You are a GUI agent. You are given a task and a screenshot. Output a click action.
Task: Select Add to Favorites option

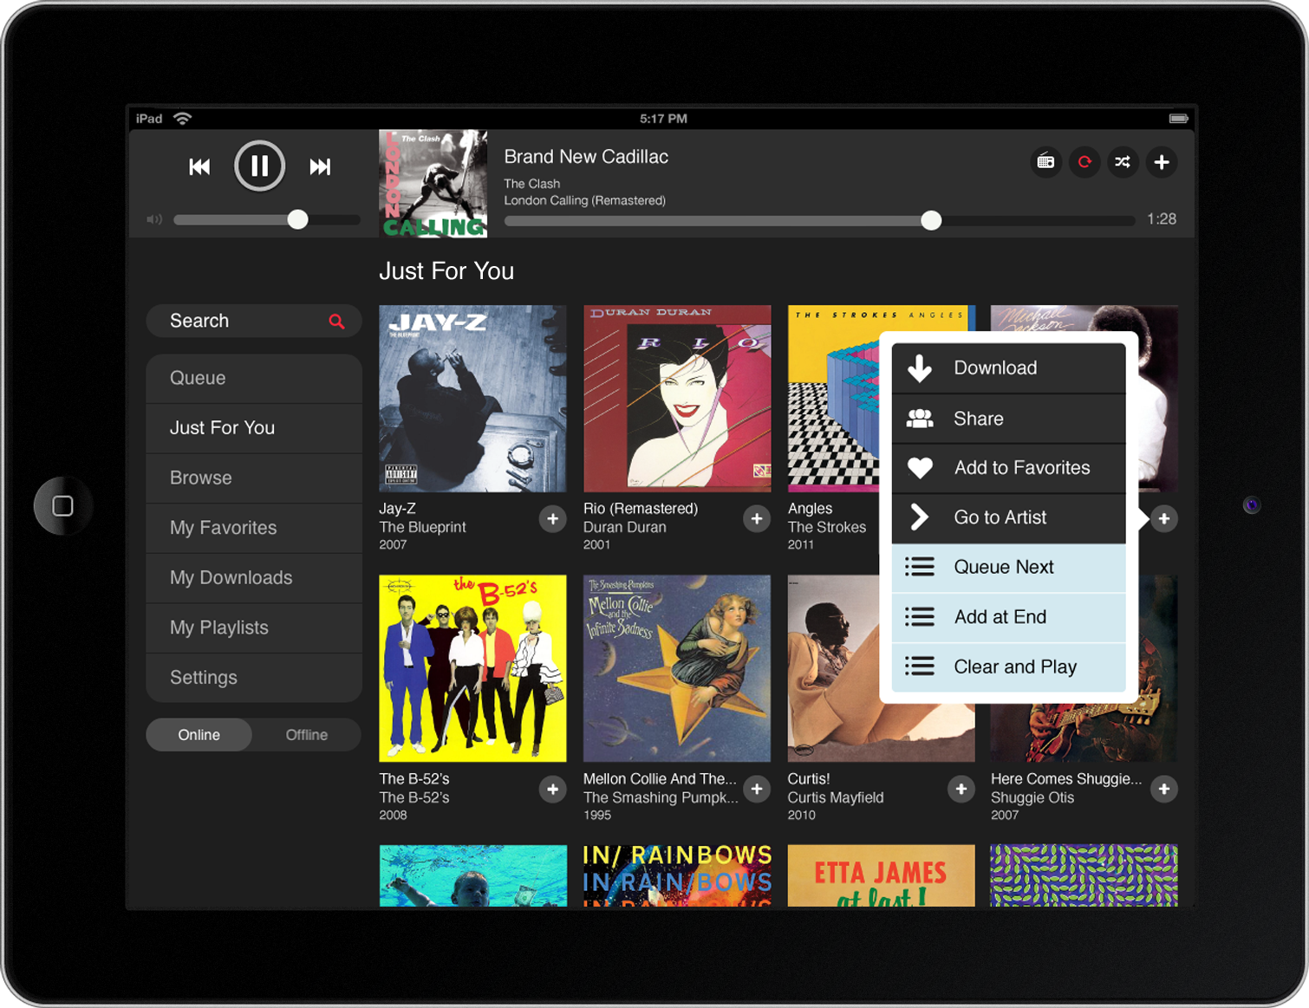click(x=1008, y=468)
